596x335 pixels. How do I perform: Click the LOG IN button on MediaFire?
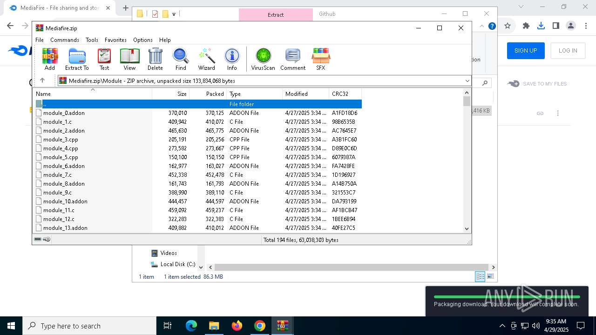(568, 51)
